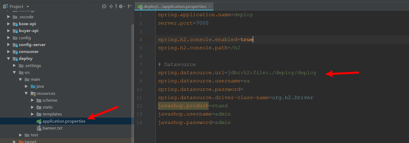This screenshot has width=409, height=143.
Task: Click the Project panel window icon
Action: click(6, 6)
